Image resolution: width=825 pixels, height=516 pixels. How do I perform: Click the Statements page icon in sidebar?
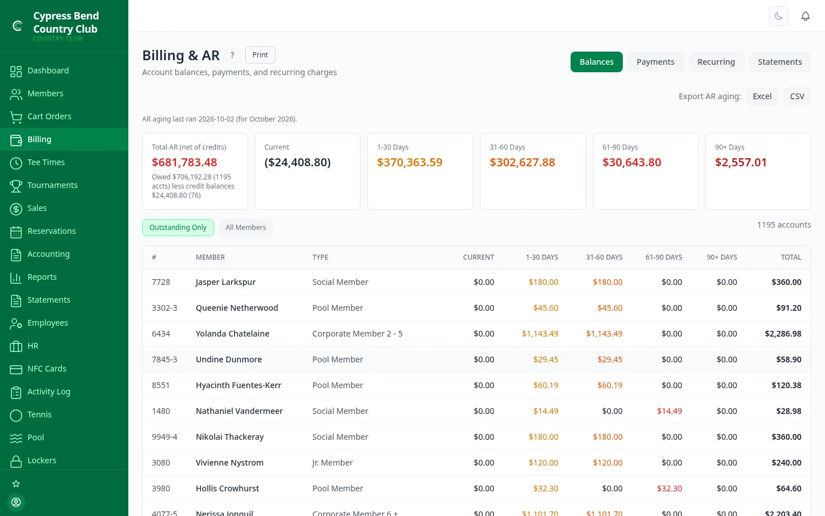[x=16, y=300]
